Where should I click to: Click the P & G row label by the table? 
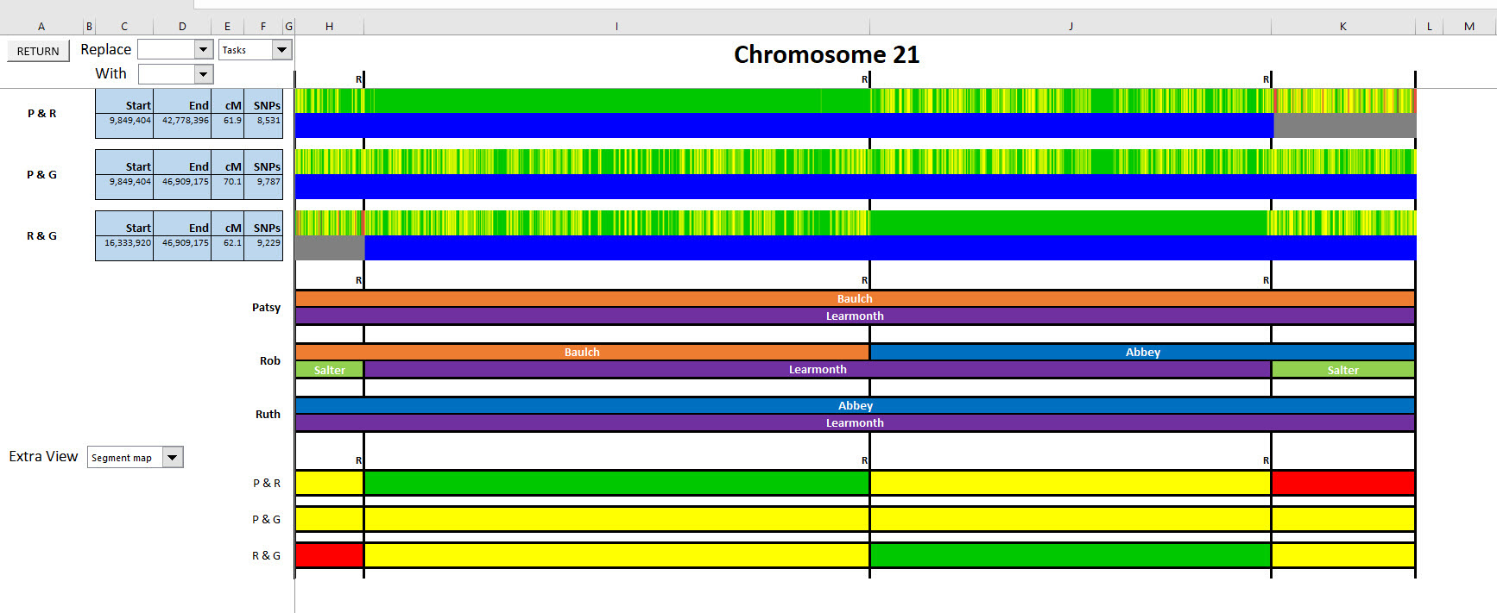[x=41, y=174]
